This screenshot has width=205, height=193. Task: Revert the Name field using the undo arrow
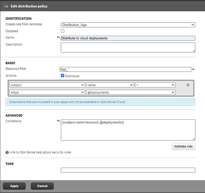[58, 37]
